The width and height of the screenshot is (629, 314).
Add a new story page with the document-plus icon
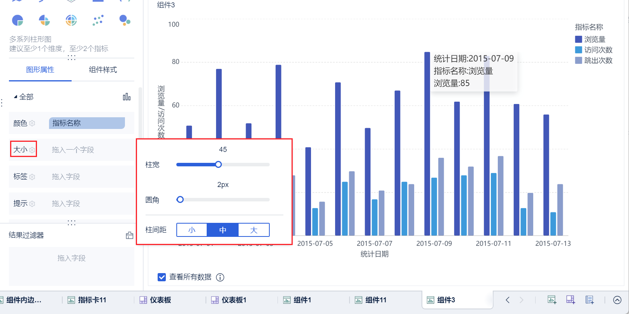(590, 300)
